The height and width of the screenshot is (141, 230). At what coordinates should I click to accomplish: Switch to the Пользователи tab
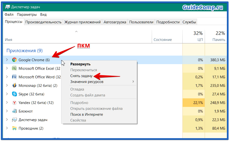141,22
